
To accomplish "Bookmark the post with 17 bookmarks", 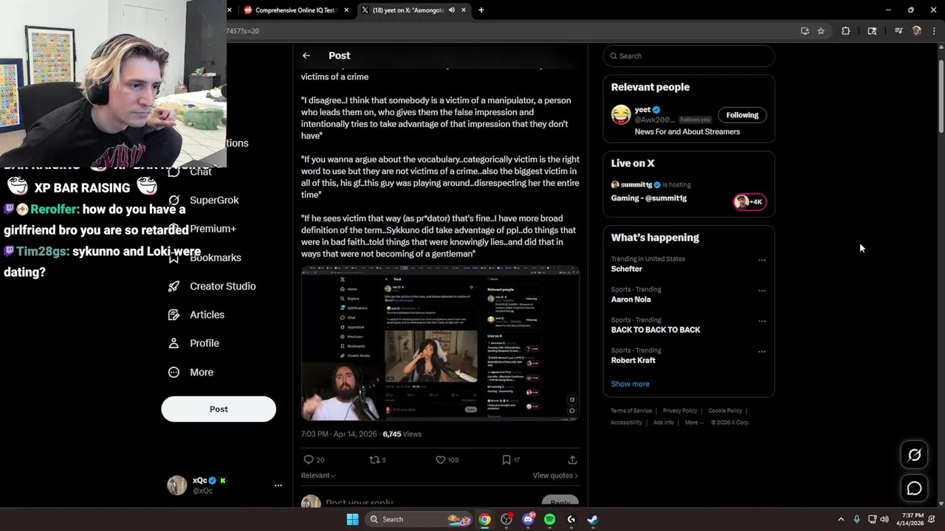I will 510,459.
